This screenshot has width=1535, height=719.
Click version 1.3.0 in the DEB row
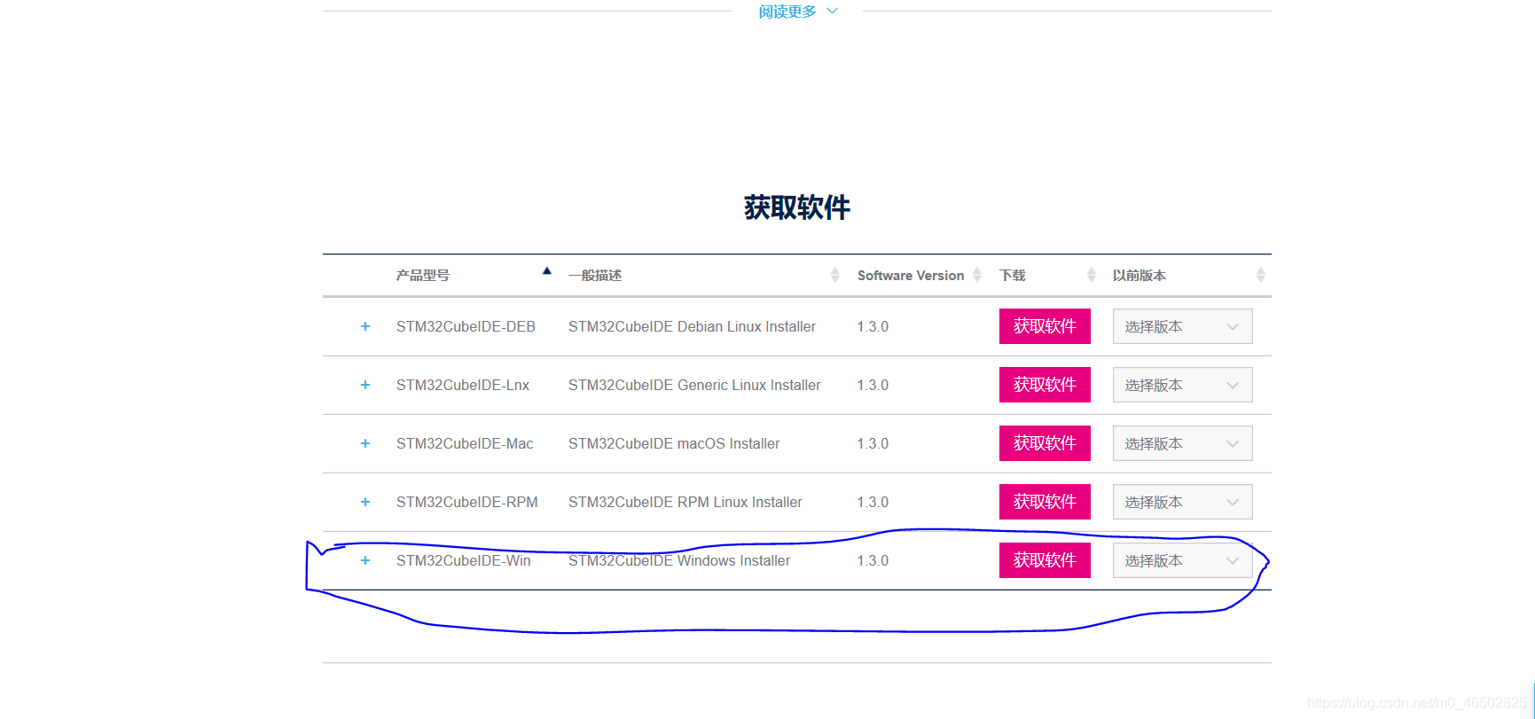[873, 326]
